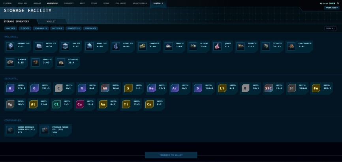
Task: Click the Boron (B) element icon
Action: click(x=245, y=88)
